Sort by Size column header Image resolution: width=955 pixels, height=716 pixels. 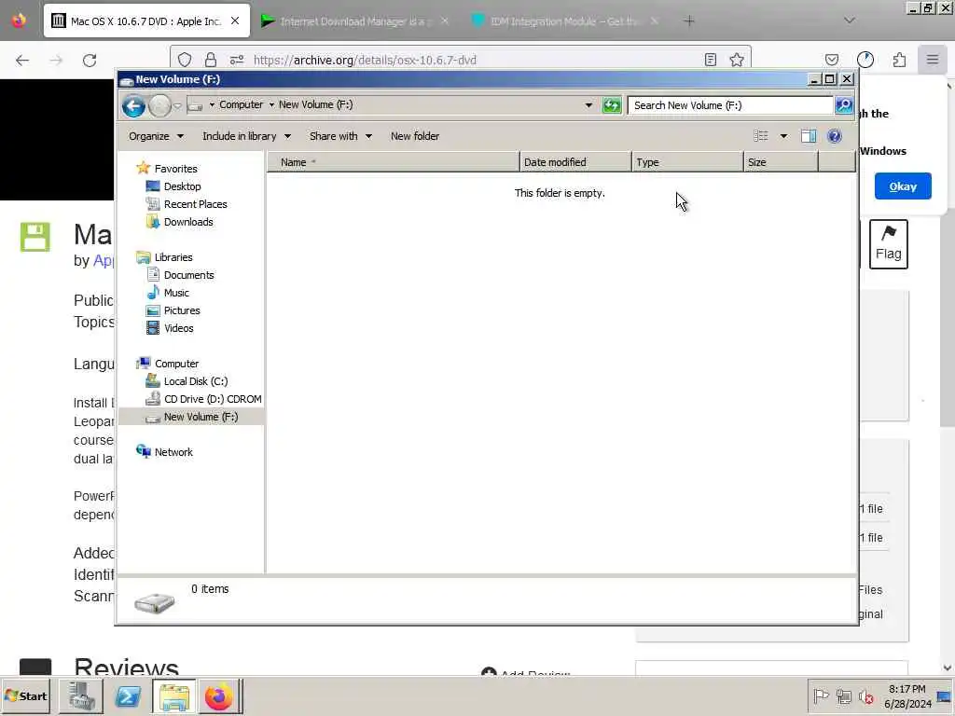click(781, 162)
